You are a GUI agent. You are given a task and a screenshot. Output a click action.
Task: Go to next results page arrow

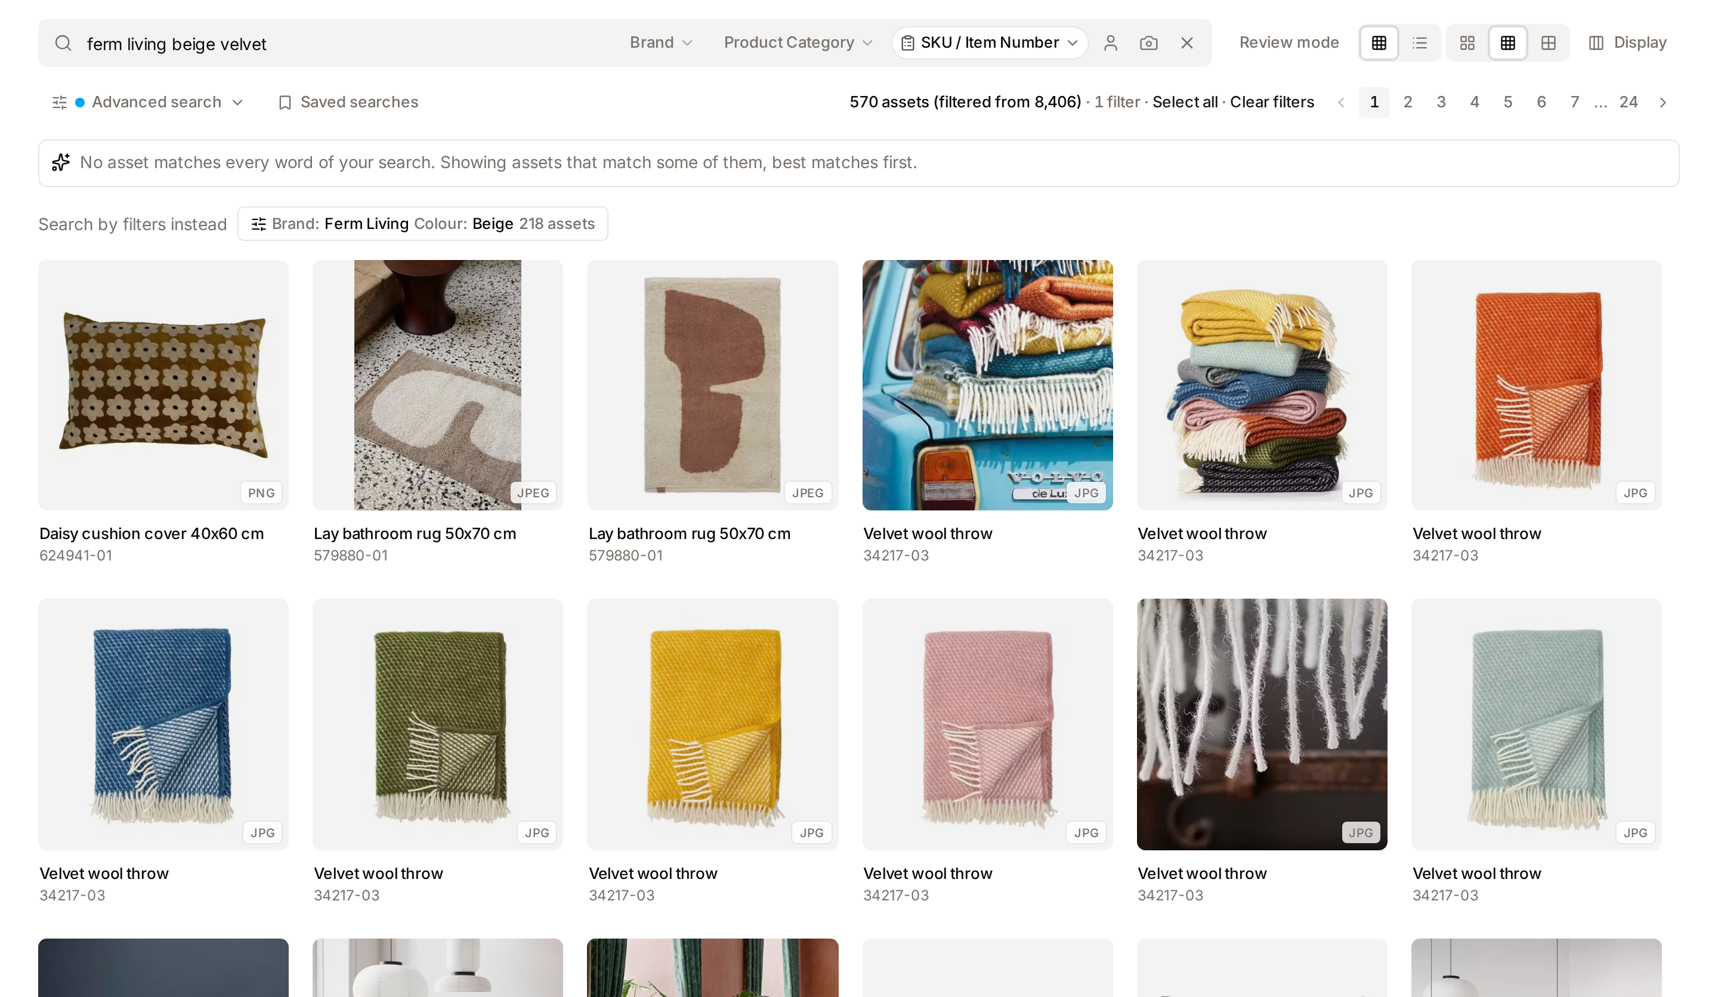(x=1663, y=102)
